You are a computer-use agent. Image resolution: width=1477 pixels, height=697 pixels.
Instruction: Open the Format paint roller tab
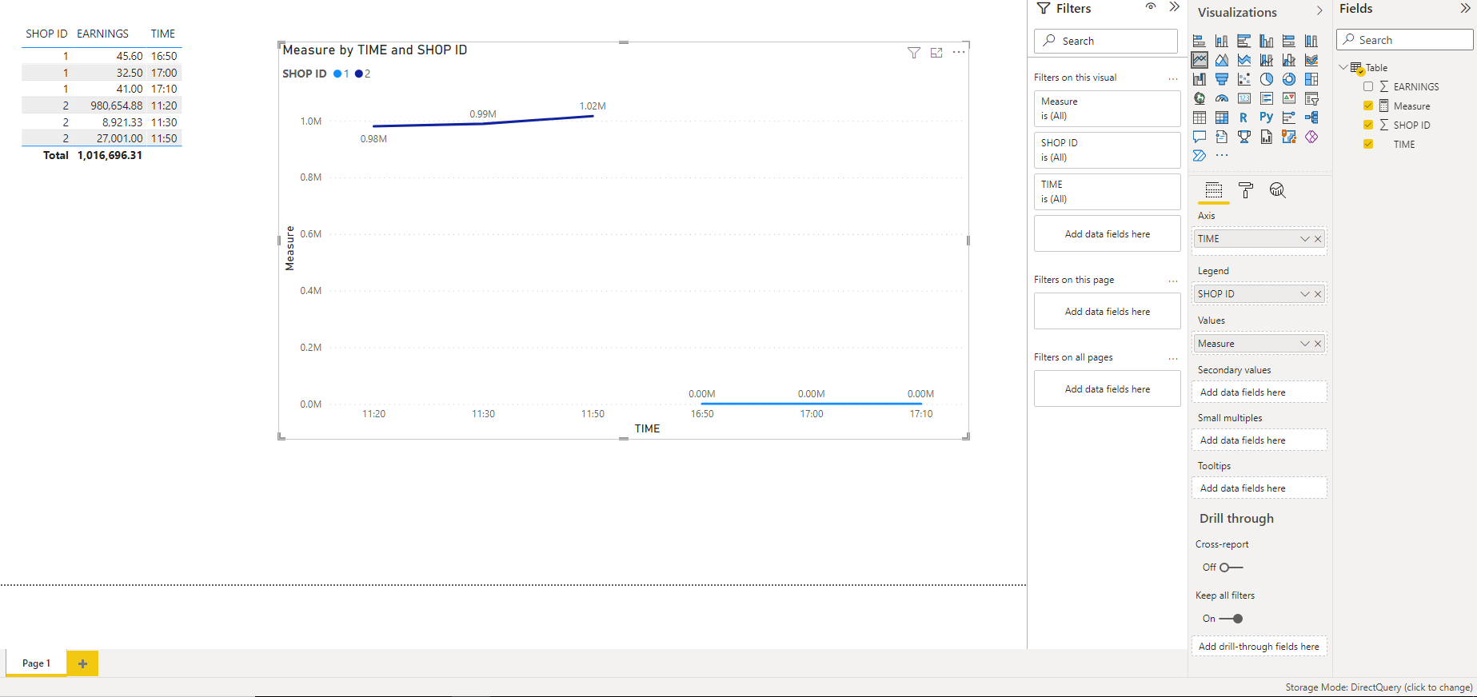click(1246, 190)
